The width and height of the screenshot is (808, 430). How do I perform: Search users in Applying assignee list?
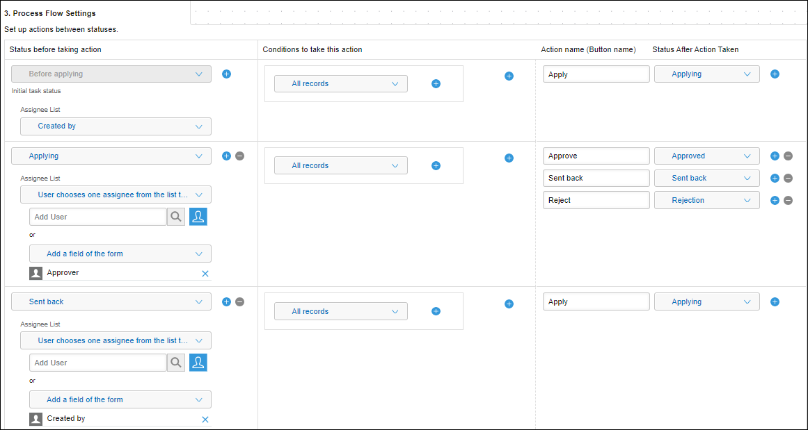(x=175, y=217)
